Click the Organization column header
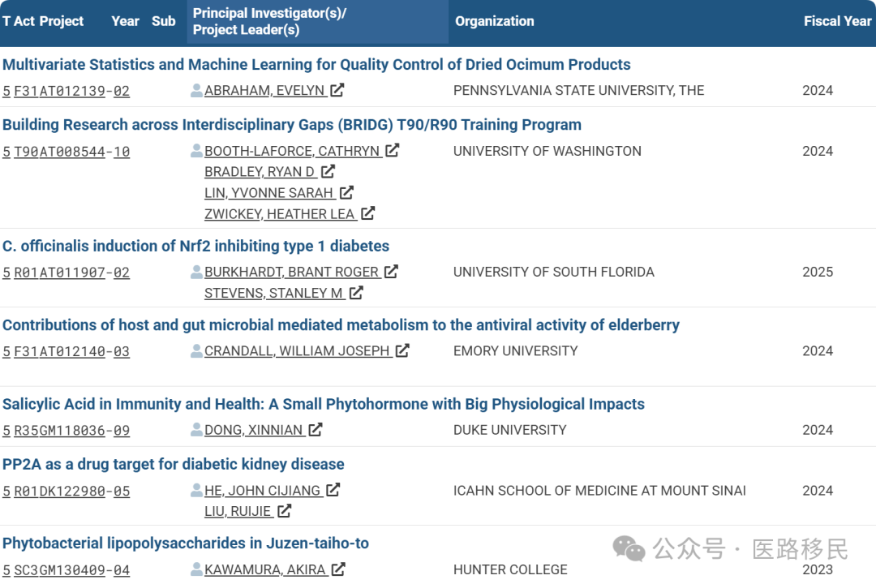The width and height of the screenshot is (876, 584). coord(495,21)
